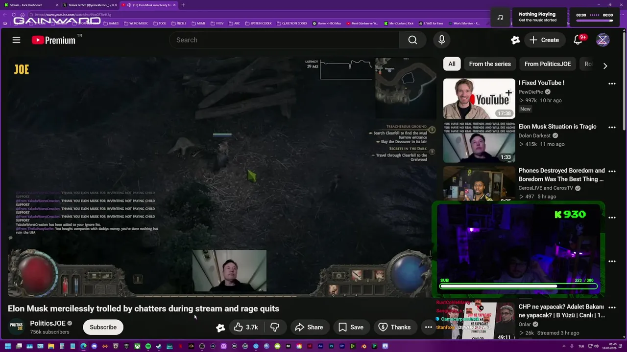Open Create upload menu
This screenshot has height=352, width=627.
[544, 40]
